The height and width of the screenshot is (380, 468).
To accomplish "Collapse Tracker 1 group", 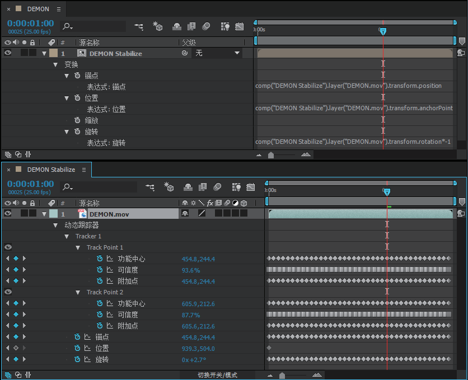I will (x=67, y=237).
